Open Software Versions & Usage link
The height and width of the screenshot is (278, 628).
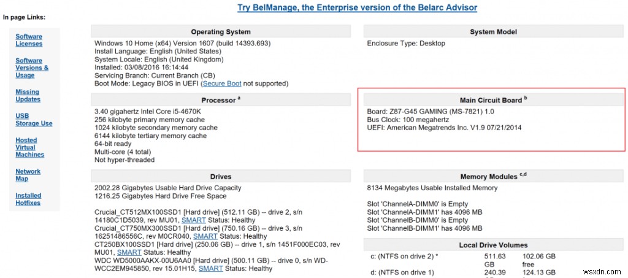tap(32, 68)
